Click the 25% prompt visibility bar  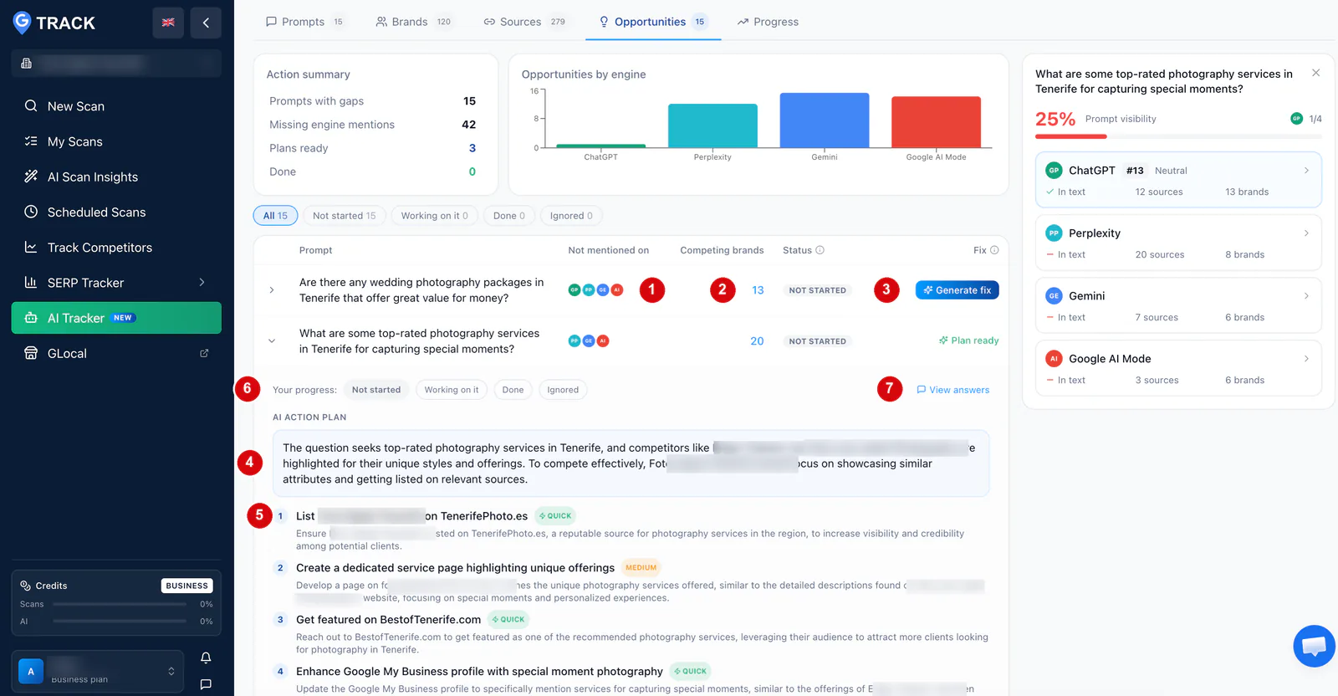(x=1178, y=136)
